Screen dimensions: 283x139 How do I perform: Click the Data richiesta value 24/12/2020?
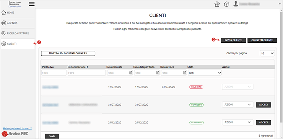(115, 123)
